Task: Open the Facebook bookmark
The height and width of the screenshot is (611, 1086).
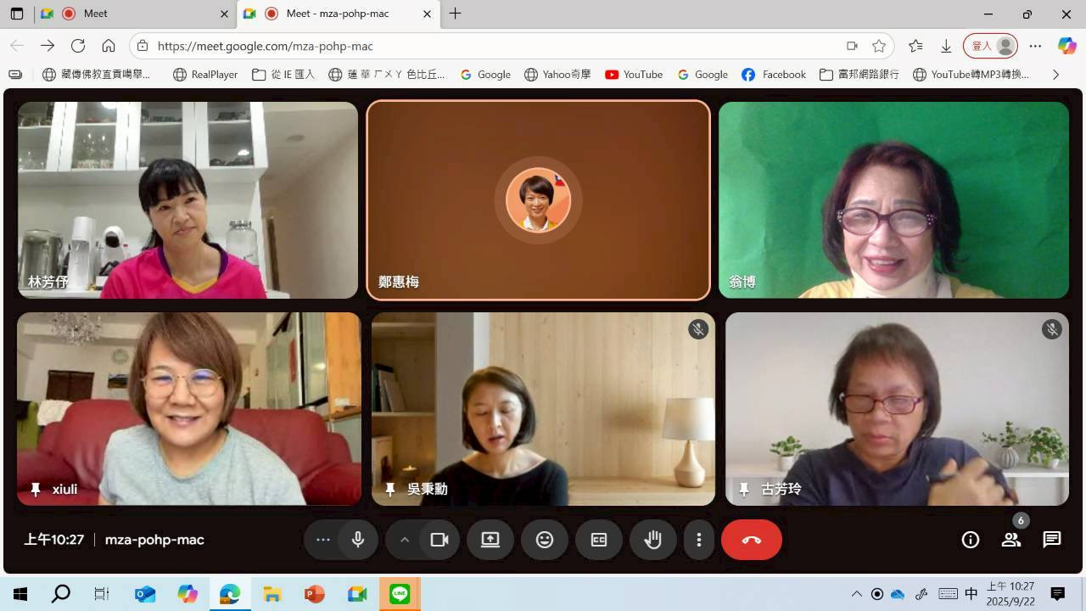Action: click(773, 75)
